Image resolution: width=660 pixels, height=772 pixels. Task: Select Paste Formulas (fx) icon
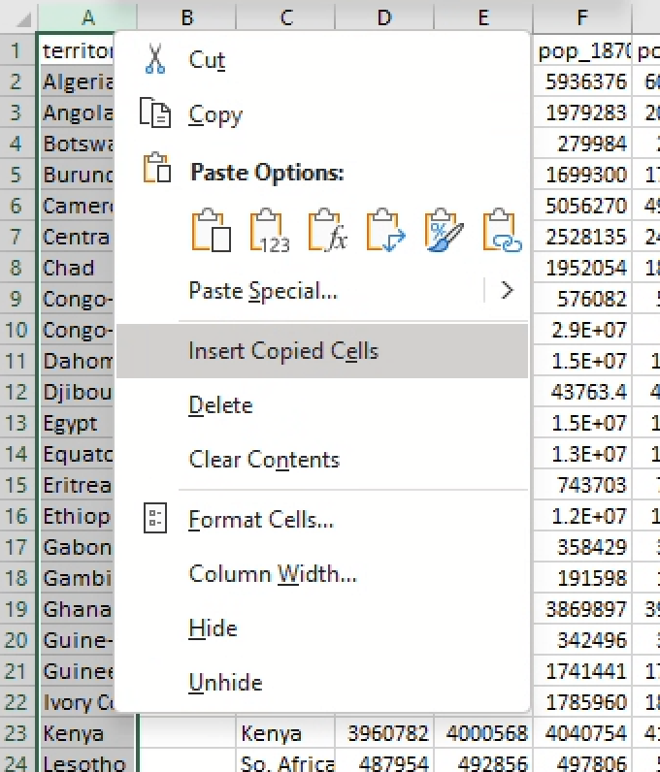(x=328, y=231)
